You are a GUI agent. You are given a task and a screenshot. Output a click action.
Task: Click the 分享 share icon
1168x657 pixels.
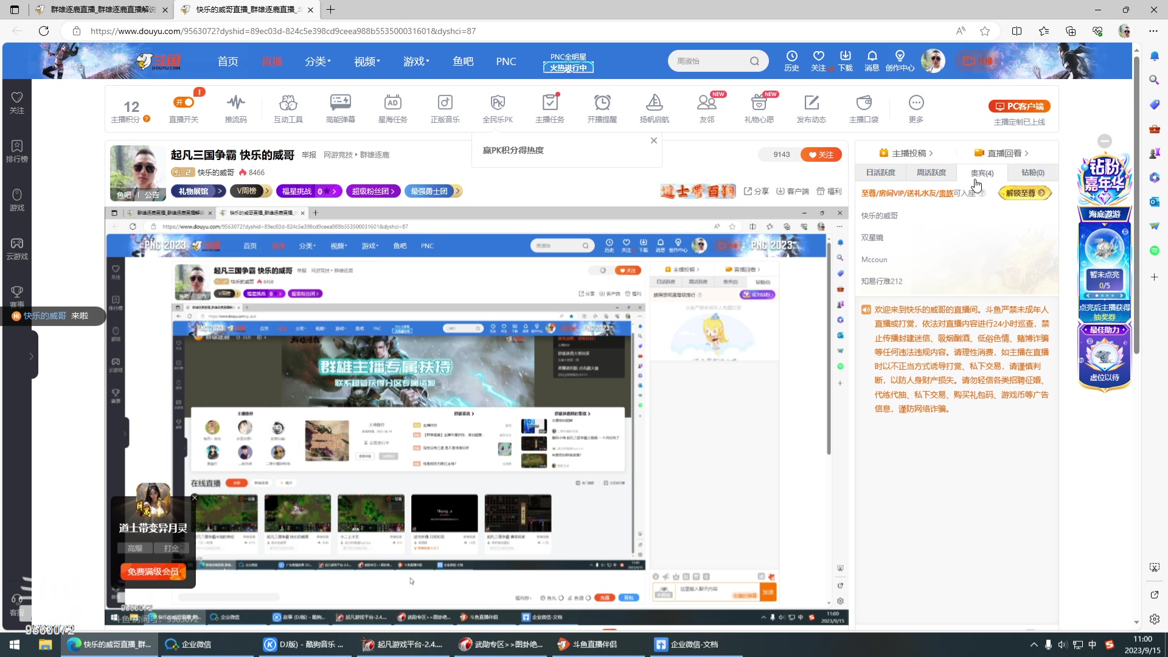coord(756,191)
